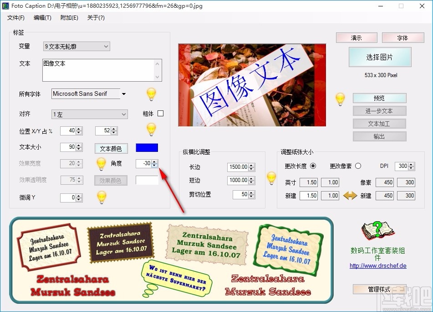Image resolution: width=433 pixels, height=312 pixels.
Task: Select the yellow speech bubble caption style
Action: click(176, 278)
